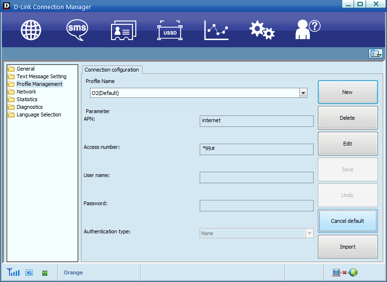The height and width of the screenshot is (282, 387).
Task: Open the Settings gears icon
Action: coord(262,30)
